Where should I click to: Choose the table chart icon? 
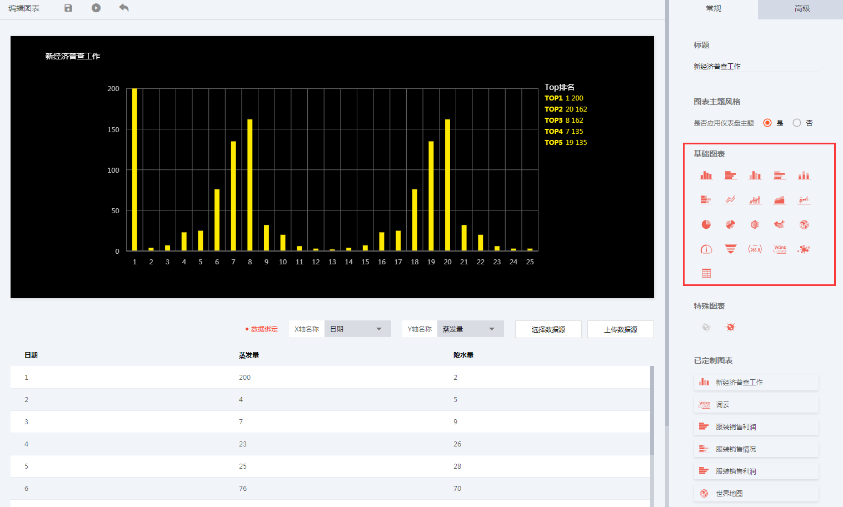(x=706, y=273)
